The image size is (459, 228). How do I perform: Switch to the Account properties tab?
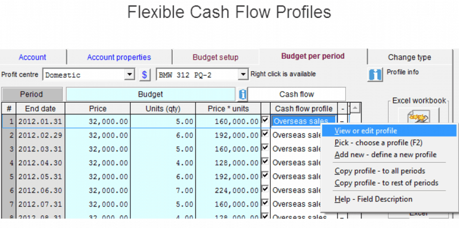coord(119,57)
